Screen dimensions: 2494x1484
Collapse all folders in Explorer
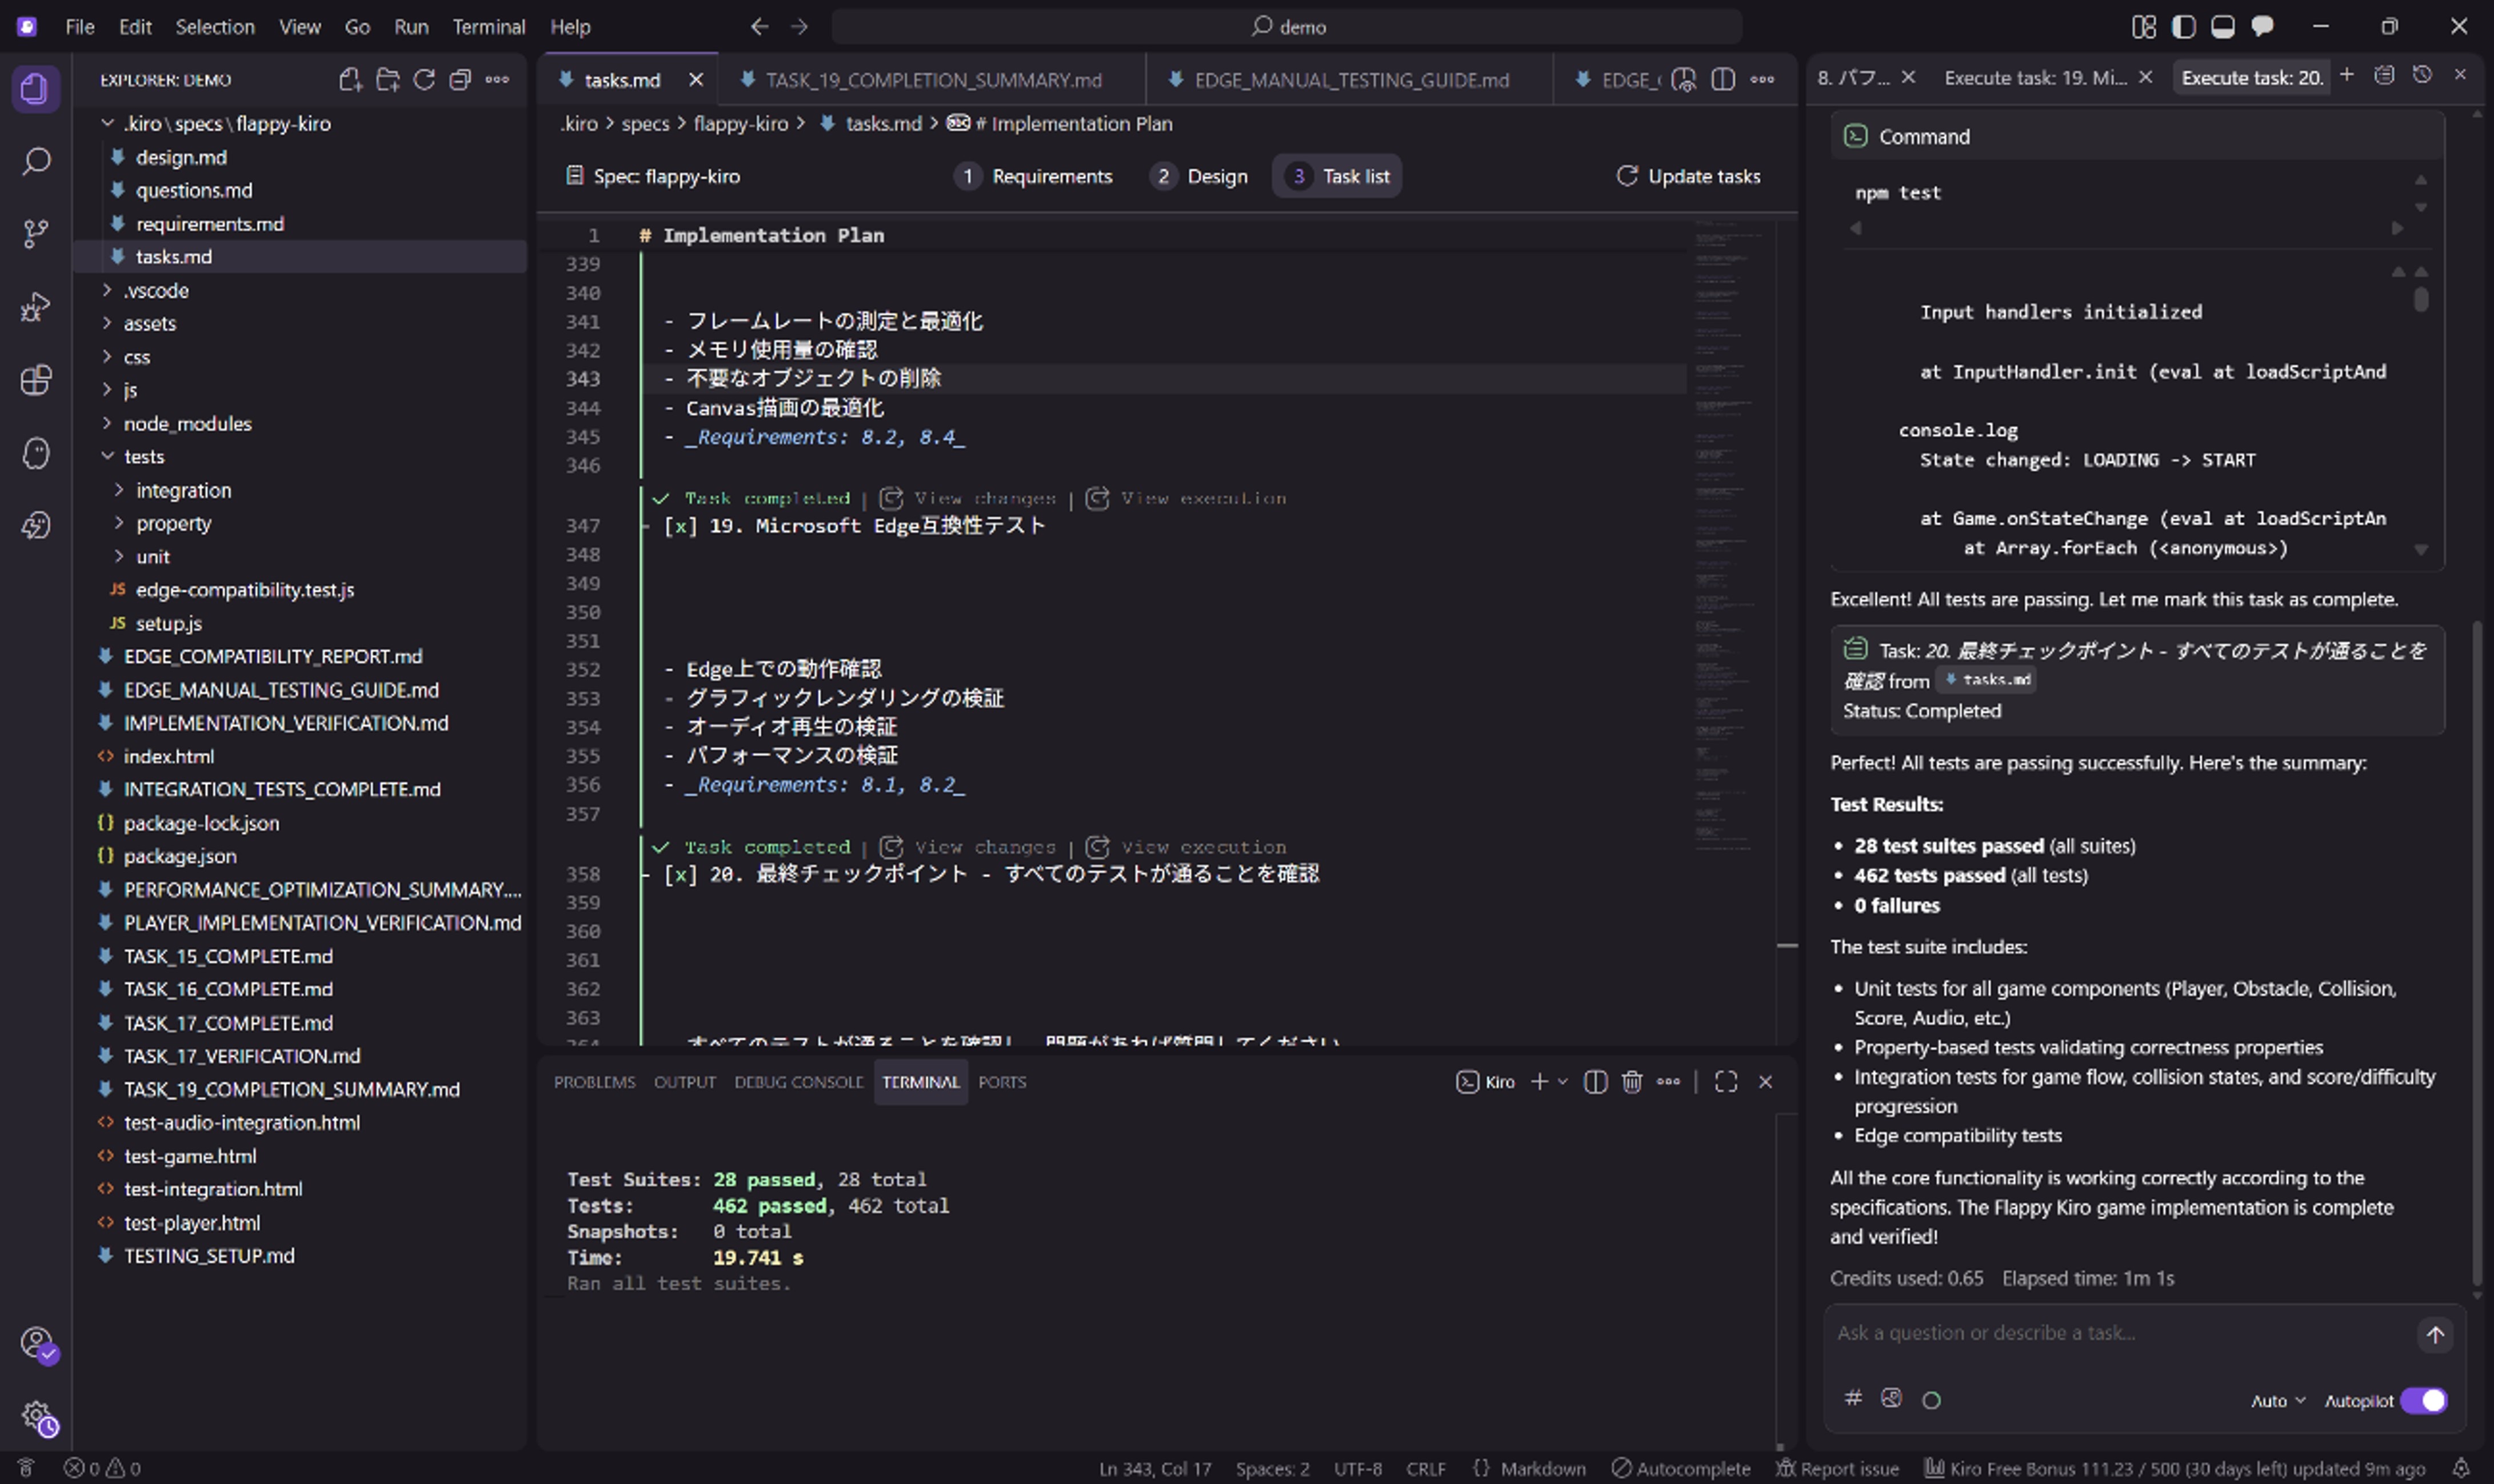coord(460,80)
